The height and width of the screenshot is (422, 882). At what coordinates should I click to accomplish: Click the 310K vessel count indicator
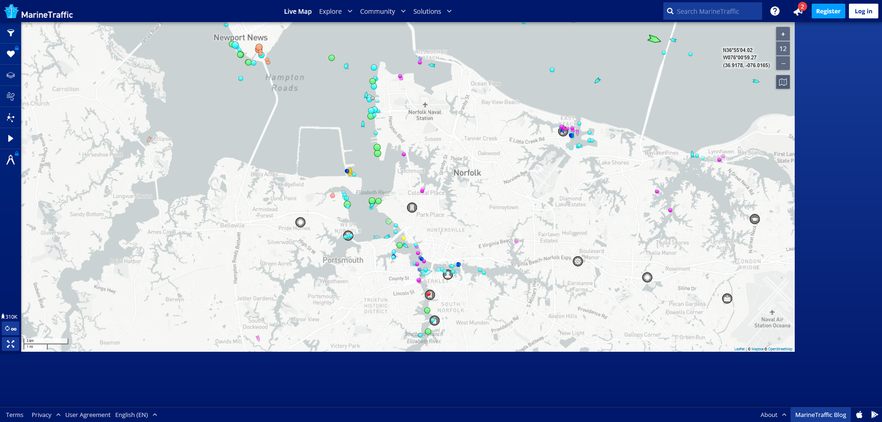point(10,316)
